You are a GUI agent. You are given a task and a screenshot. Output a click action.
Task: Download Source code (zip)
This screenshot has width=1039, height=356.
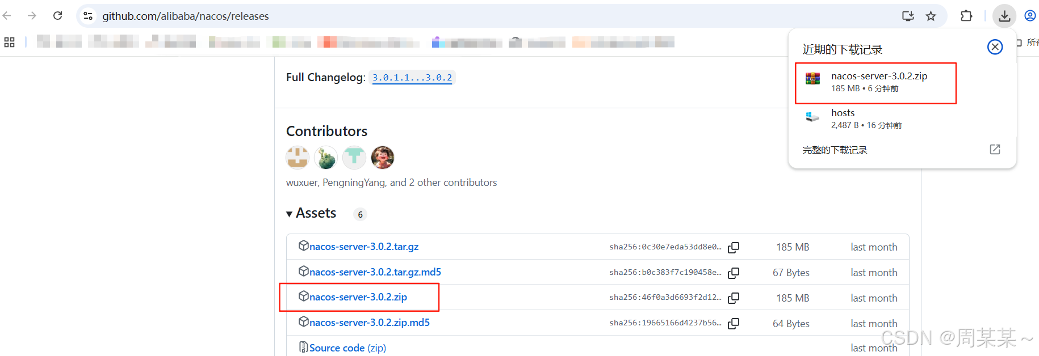point(347,348)
